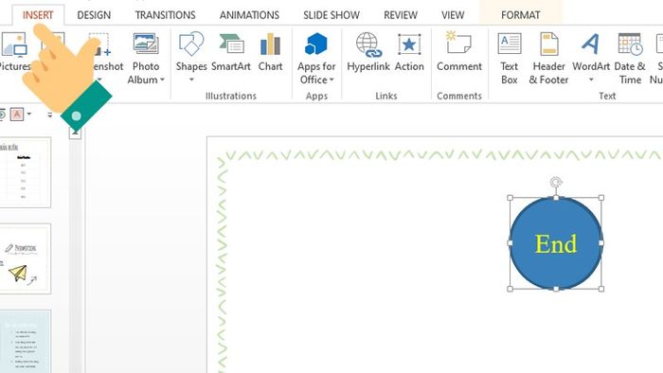This screenshot has height=373, width=663.
Task: Switch to the DESIGN tab
Action: point(94,15)
